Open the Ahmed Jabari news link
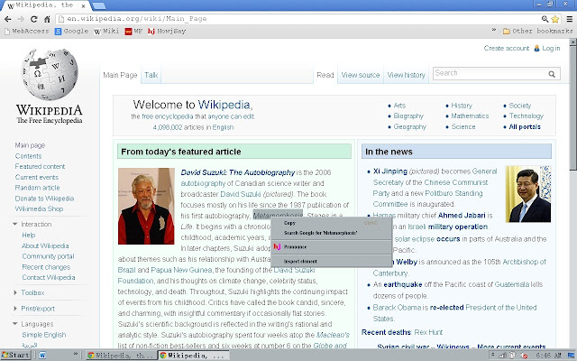Image resolution: width=577 pixels, height=361 pixels. (462, 216)
